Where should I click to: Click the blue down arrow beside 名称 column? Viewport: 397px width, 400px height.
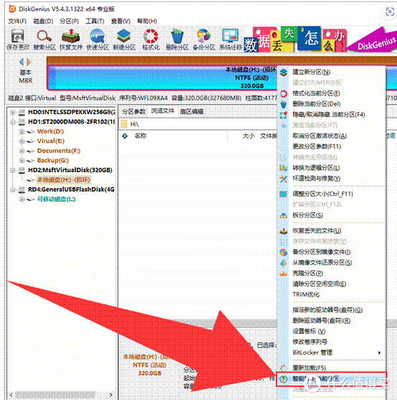[x=125, y=136]
